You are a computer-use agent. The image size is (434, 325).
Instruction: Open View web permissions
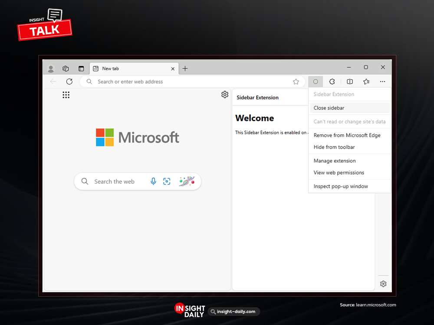[339, 172]
